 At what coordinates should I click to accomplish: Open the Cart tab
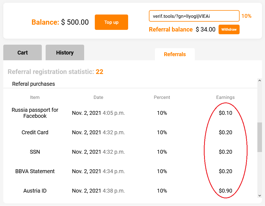(x=22, y=53)
